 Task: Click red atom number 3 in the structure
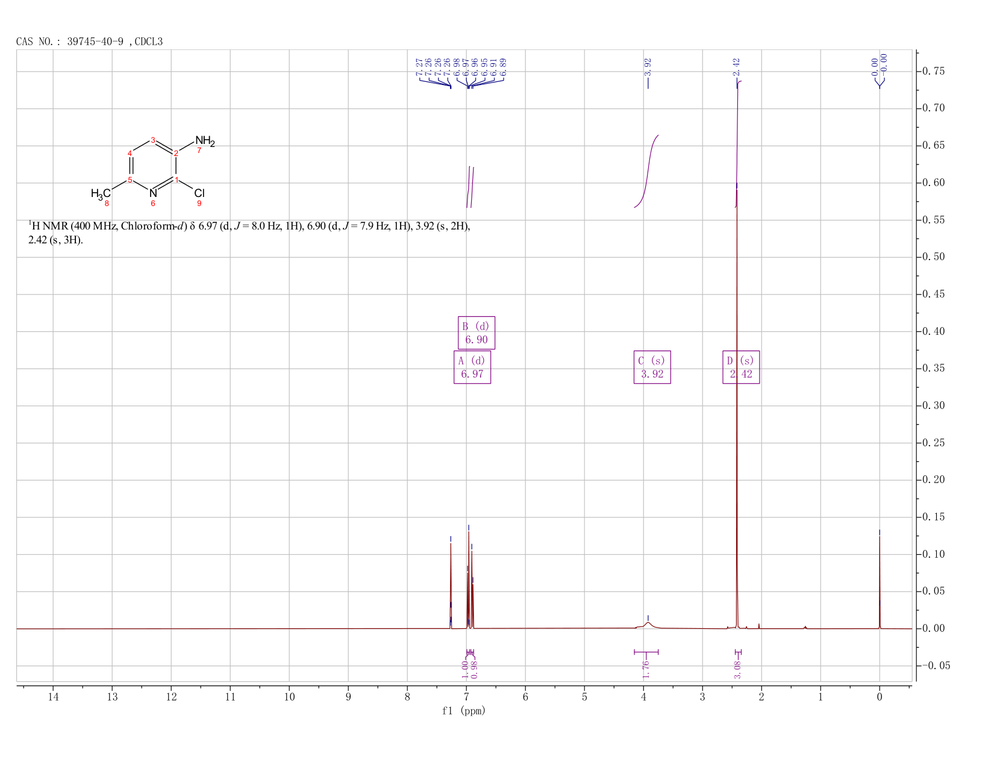[153, 140]
